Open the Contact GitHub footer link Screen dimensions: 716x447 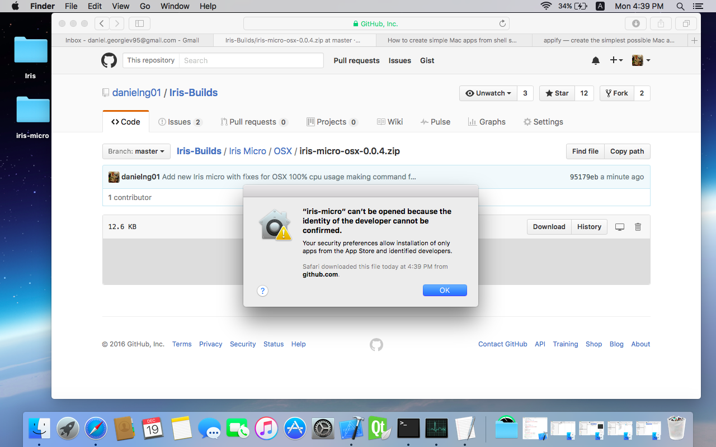tap(503, 344)
